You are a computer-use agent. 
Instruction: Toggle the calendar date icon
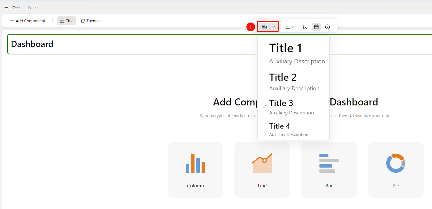[x=316, y=27]
